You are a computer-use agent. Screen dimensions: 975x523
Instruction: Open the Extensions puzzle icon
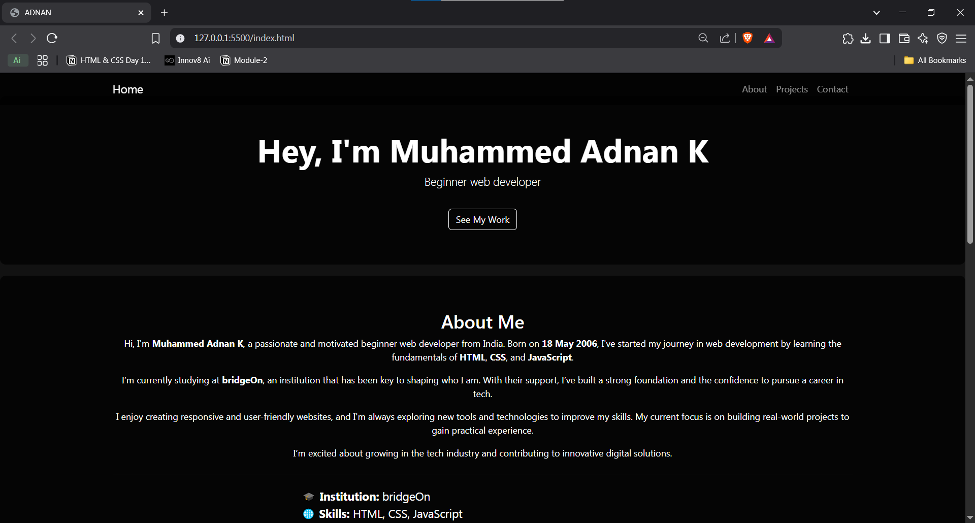point(848,38)
